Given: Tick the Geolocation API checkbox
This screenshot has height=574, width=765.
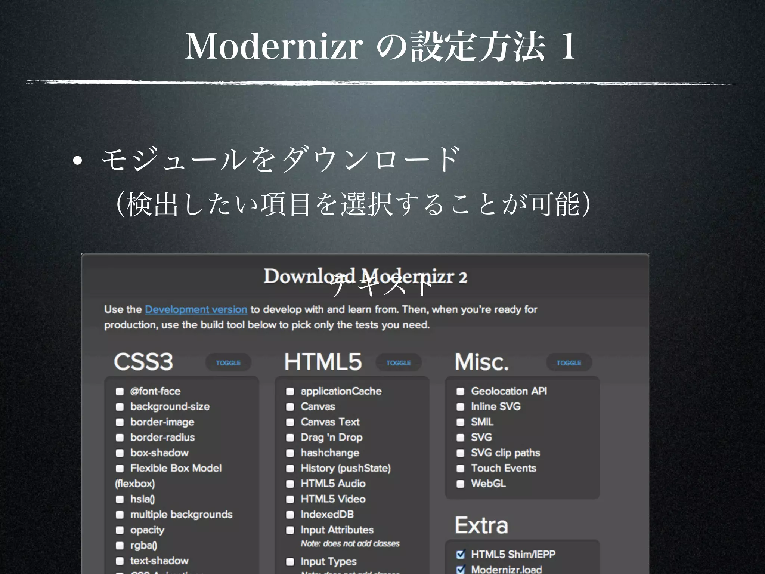Looking at the screenshot, I should point(460,391).
